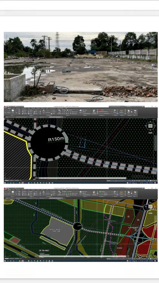Click the green ByLayer color swatch
The width and height of the screenshot is (159, 283).
tap(100, 191)
